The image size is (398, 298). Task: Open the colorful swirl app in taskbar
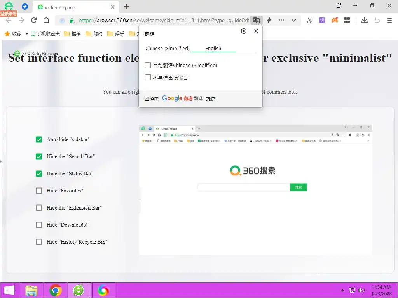tap(103, 290)
